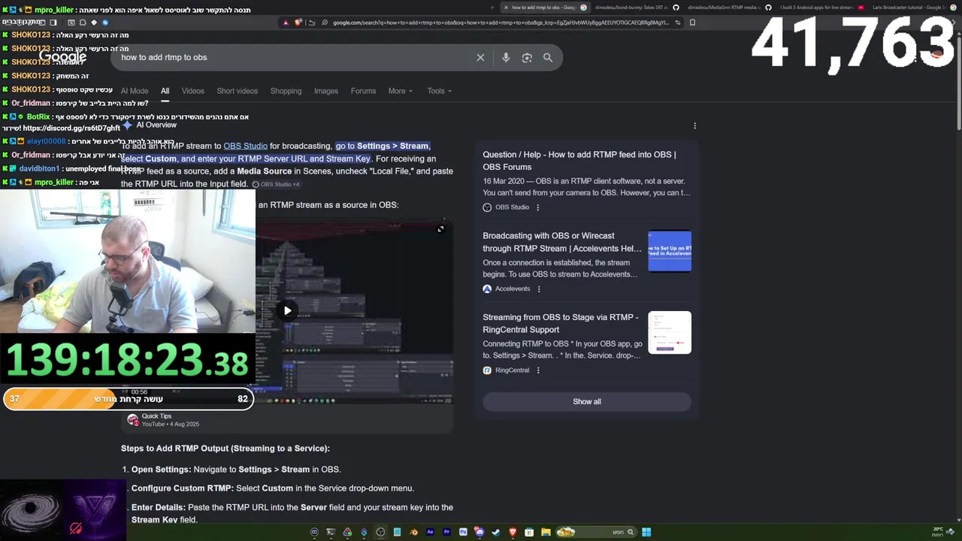The image size is (962, 541).
Task: Click the taskbar search box
Action: pyautogui.click(x=596, y=532)
